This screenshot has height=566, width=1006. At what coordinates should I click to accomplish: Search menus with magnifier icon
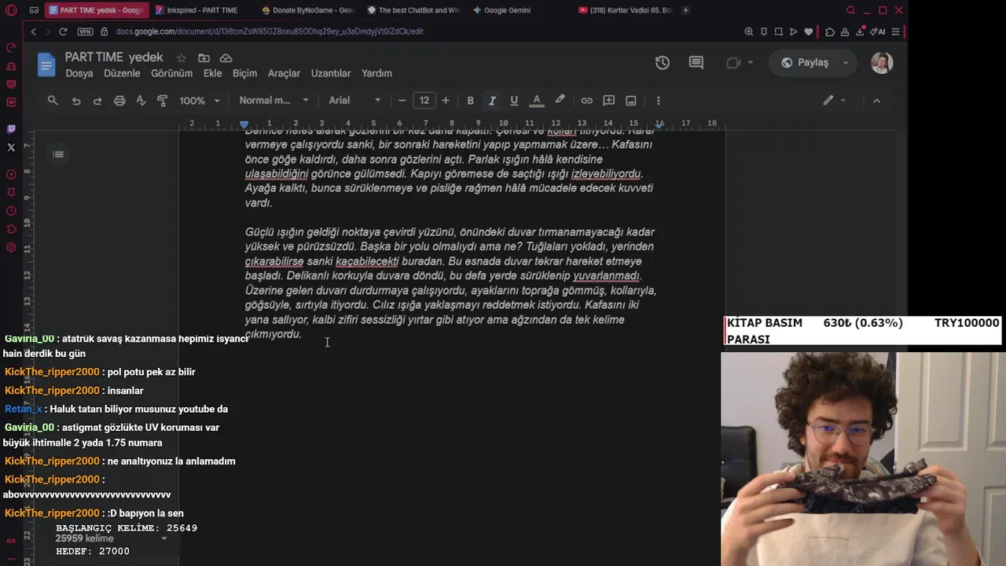[x=53, y=101]
